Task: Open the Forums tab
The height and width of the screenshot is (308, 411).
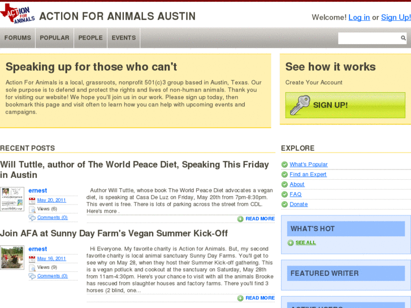Action: (18, 38)
